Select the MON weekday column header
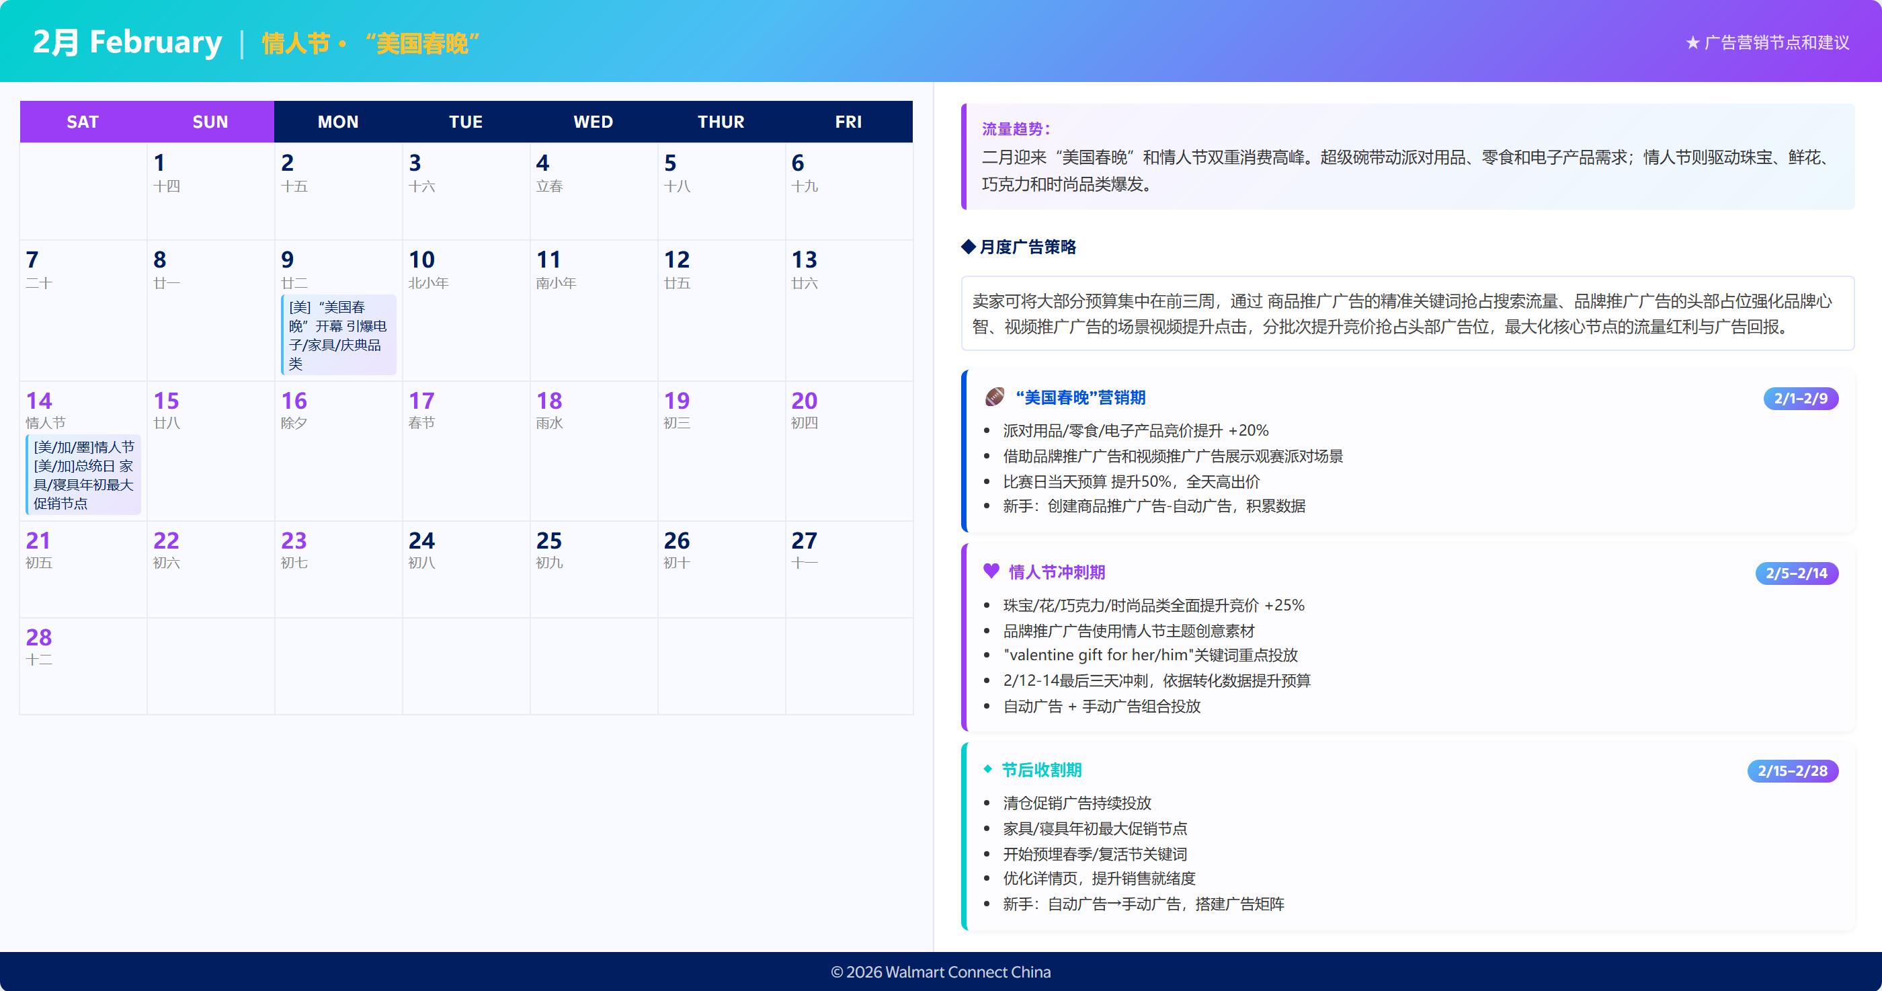1882x991 pixels. coord(337,121)
